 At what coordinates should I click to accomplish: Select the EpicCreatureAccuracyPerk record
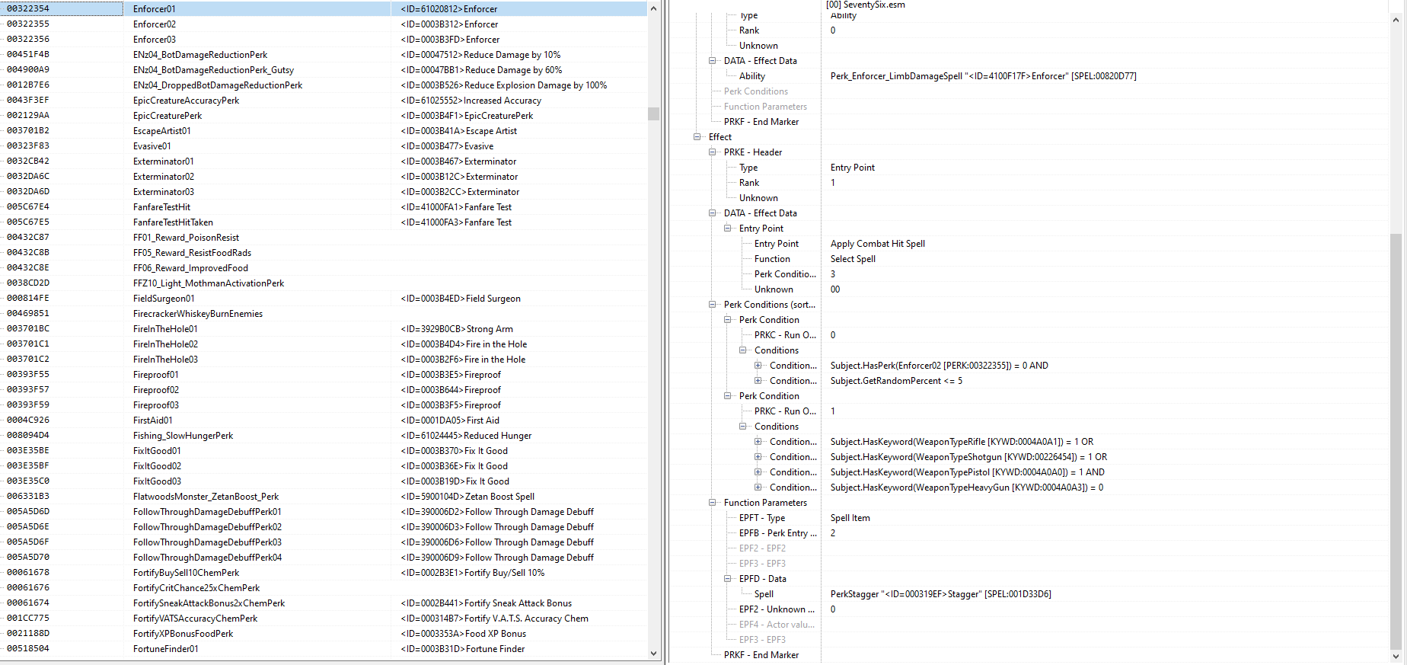click(324, 101)
